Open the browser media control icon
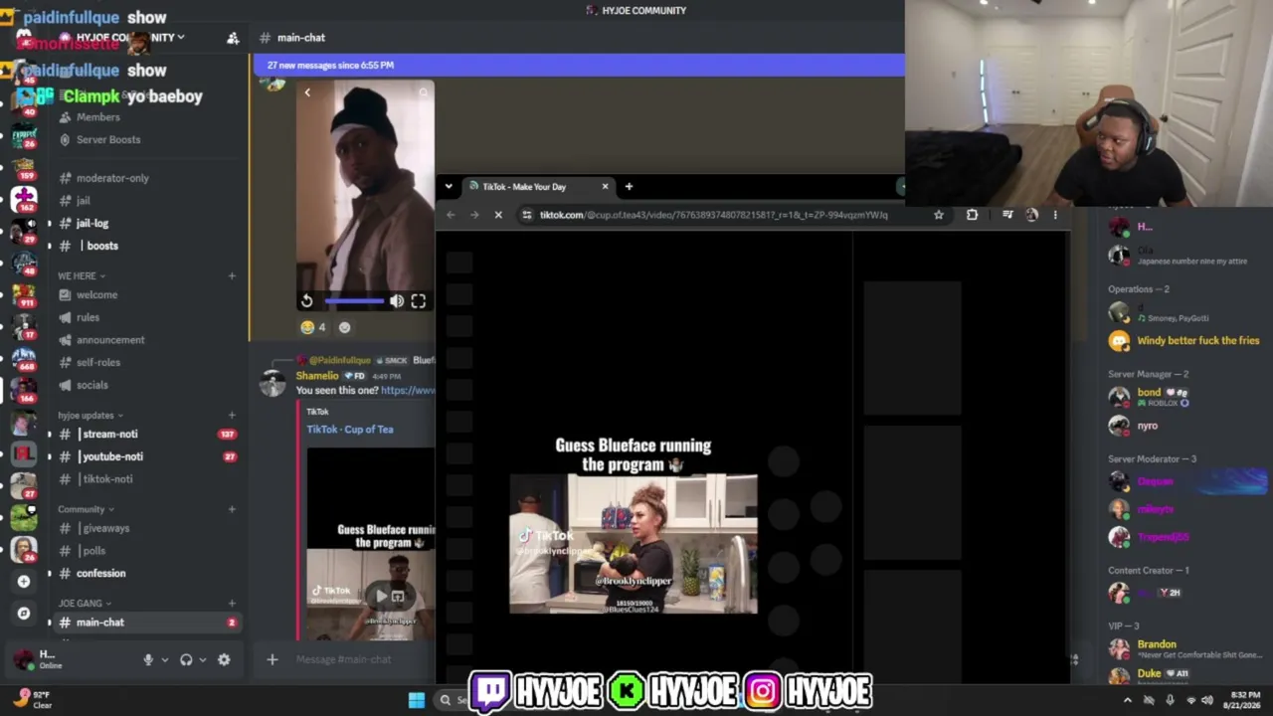The height and width of the screenshot is (716, 1273). click(1007, 215)
